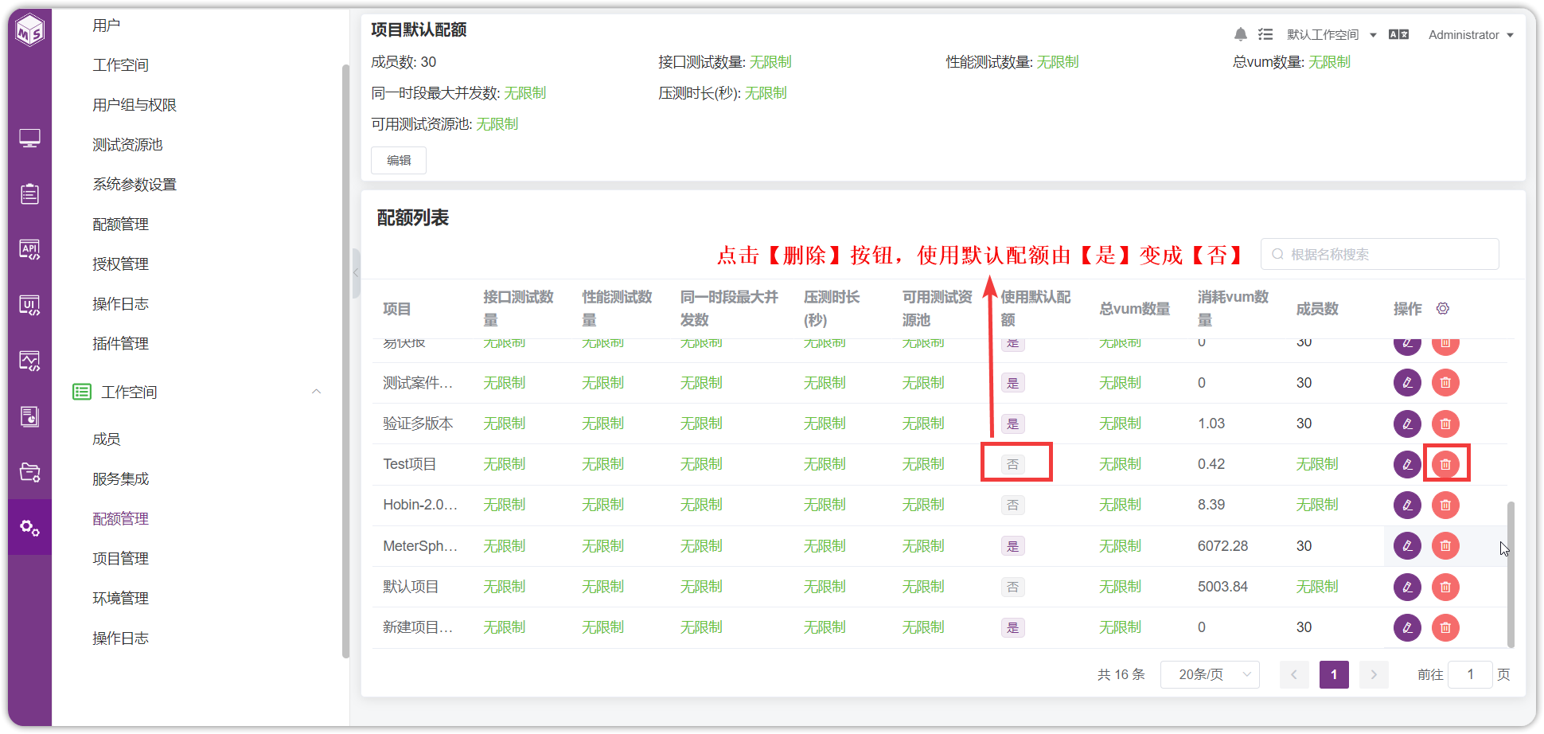Open 插件管理 menu item
The height and width of the screenshot is (734, 1544).
pyautogui.click(x=120, y=344)
